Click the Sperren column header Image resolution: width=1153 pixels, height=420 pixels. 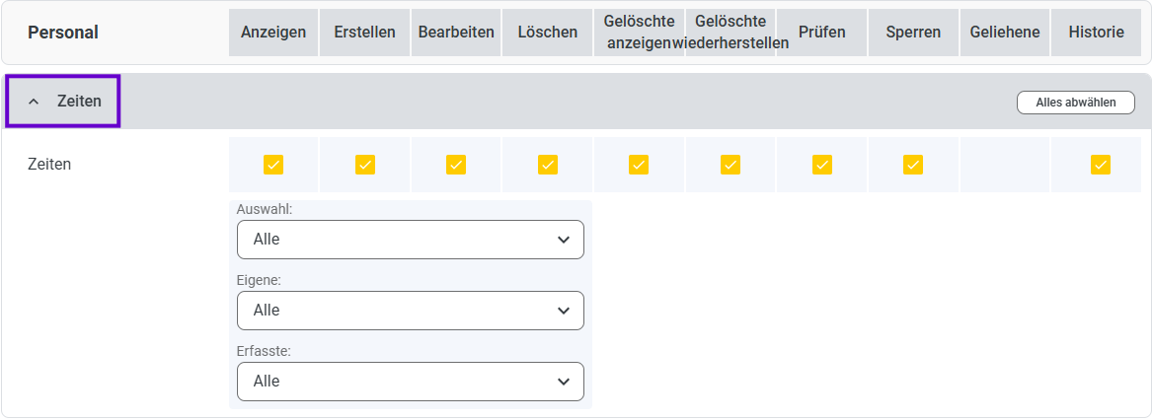[x=913, y=33]
